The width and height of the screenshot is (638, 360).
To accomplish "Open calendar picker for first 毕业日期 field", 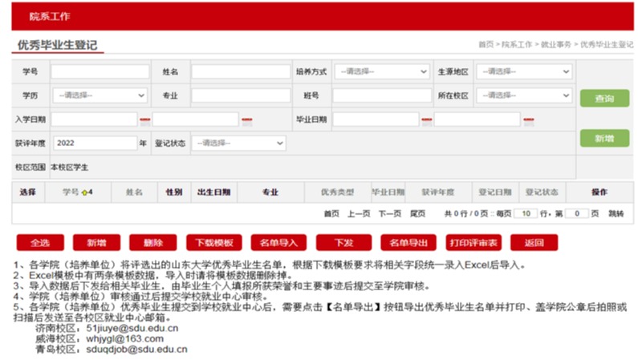I will click(x=427, y=120).
